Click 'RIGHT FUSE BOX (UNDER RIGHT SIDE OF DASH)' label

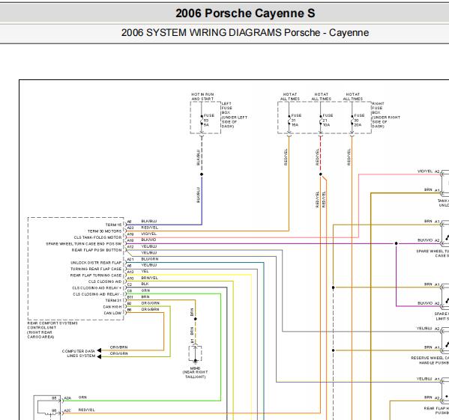coord(386,115)
